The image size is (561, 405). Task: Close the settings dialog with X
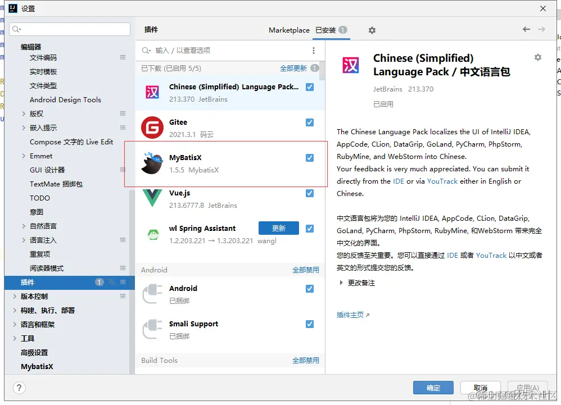pyautogui.click(x=543, y=8)
